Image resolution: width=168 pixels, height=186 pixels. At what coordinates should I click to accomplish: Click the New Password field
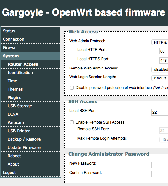click(160, 165)
